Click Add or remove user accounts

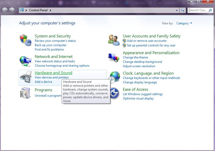[x=147, y=41]
